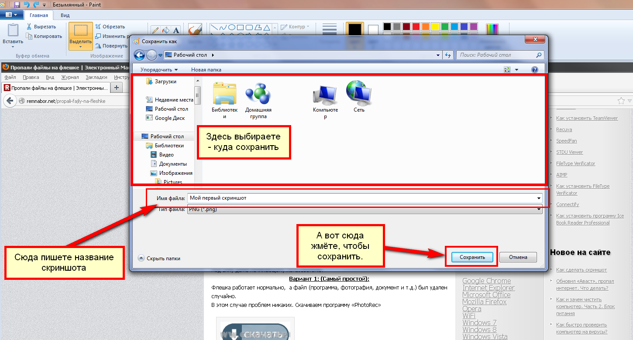Select the Text tool (A) in Paint
633x340 pixels.
click(x=176, y=30)
